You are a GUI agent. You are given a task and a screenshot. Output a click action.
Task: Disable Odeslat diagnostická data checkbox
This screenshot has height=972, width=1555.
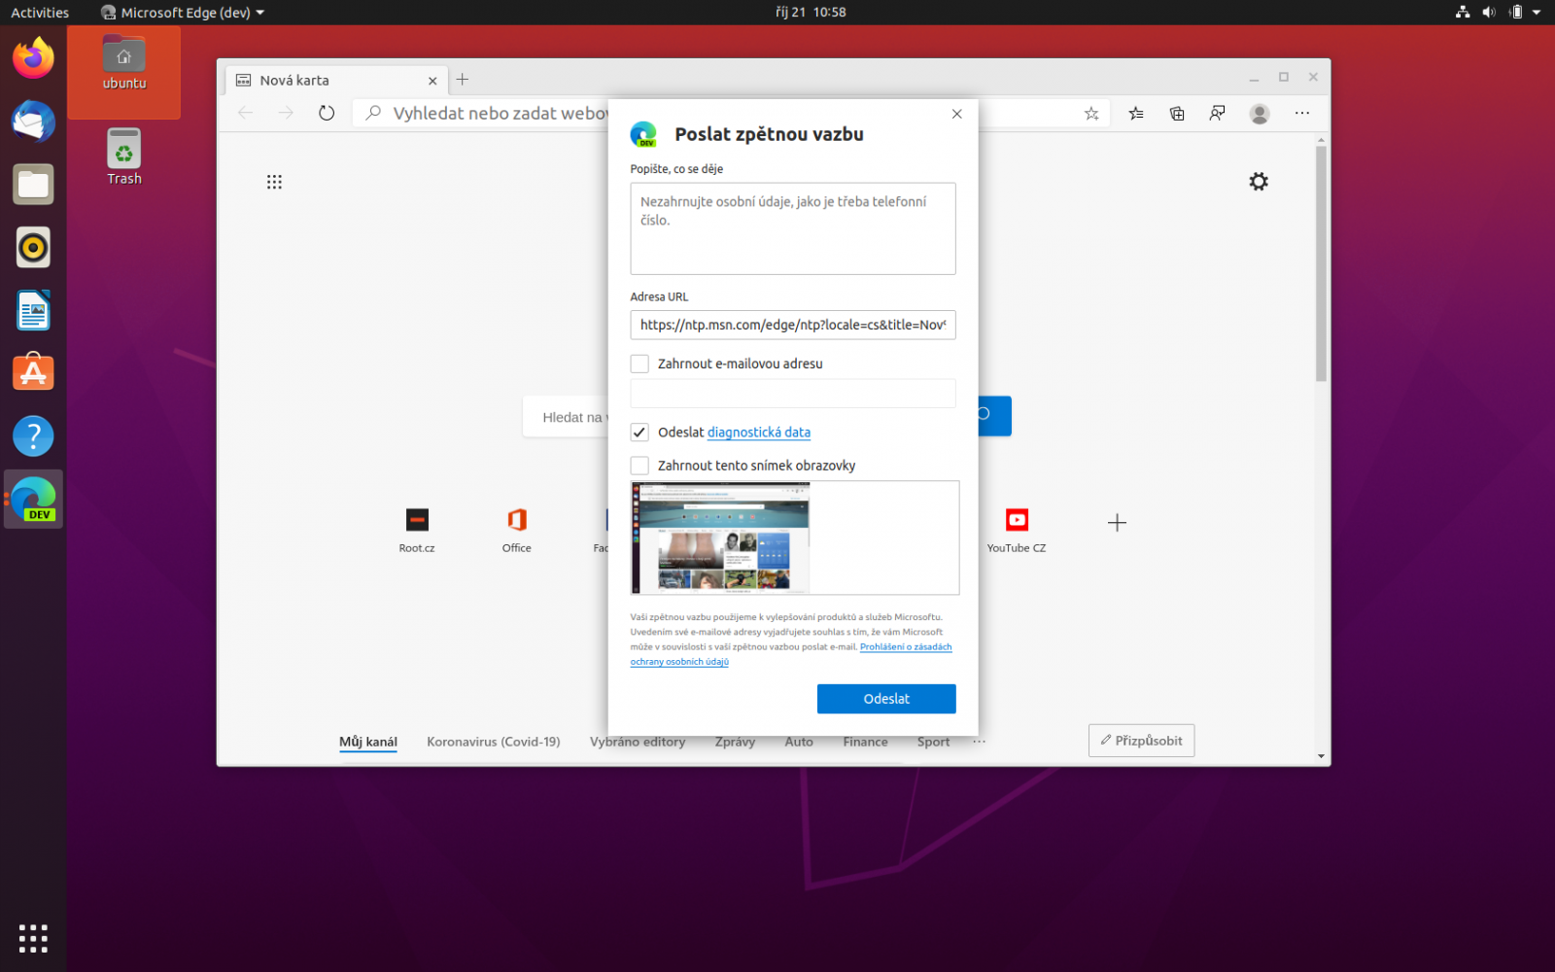pyautogui.click(x=639, y=432)
